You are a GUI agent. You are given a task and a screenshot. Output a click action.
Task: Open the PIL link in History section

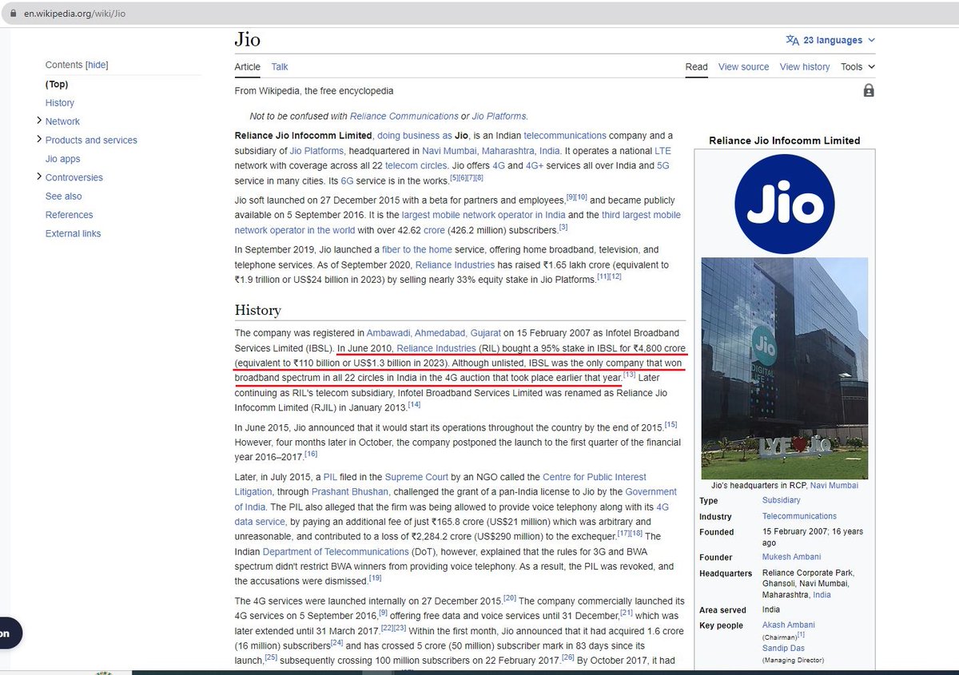330,478
